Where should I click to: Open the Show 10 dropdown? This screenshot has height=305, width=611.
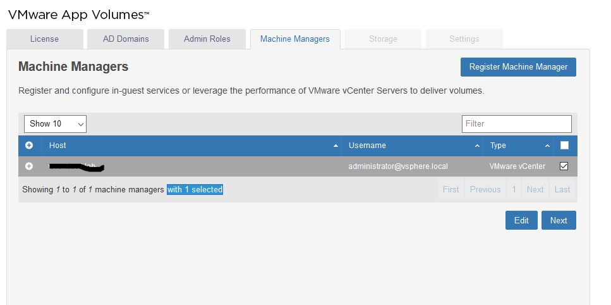click(x=55, y=124)
